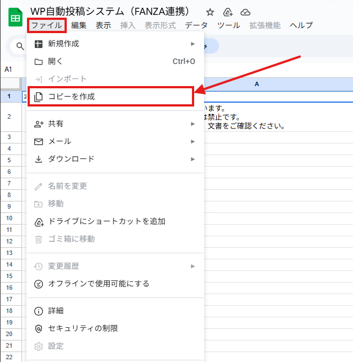
Task: Click the search magnifier icon in toolbar
Action: click(x=20, y=46)
